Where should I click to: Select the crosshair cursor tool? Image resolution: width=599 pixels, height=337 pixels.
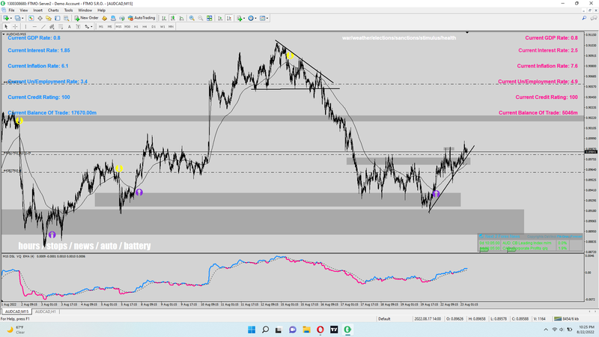point(16,26)
